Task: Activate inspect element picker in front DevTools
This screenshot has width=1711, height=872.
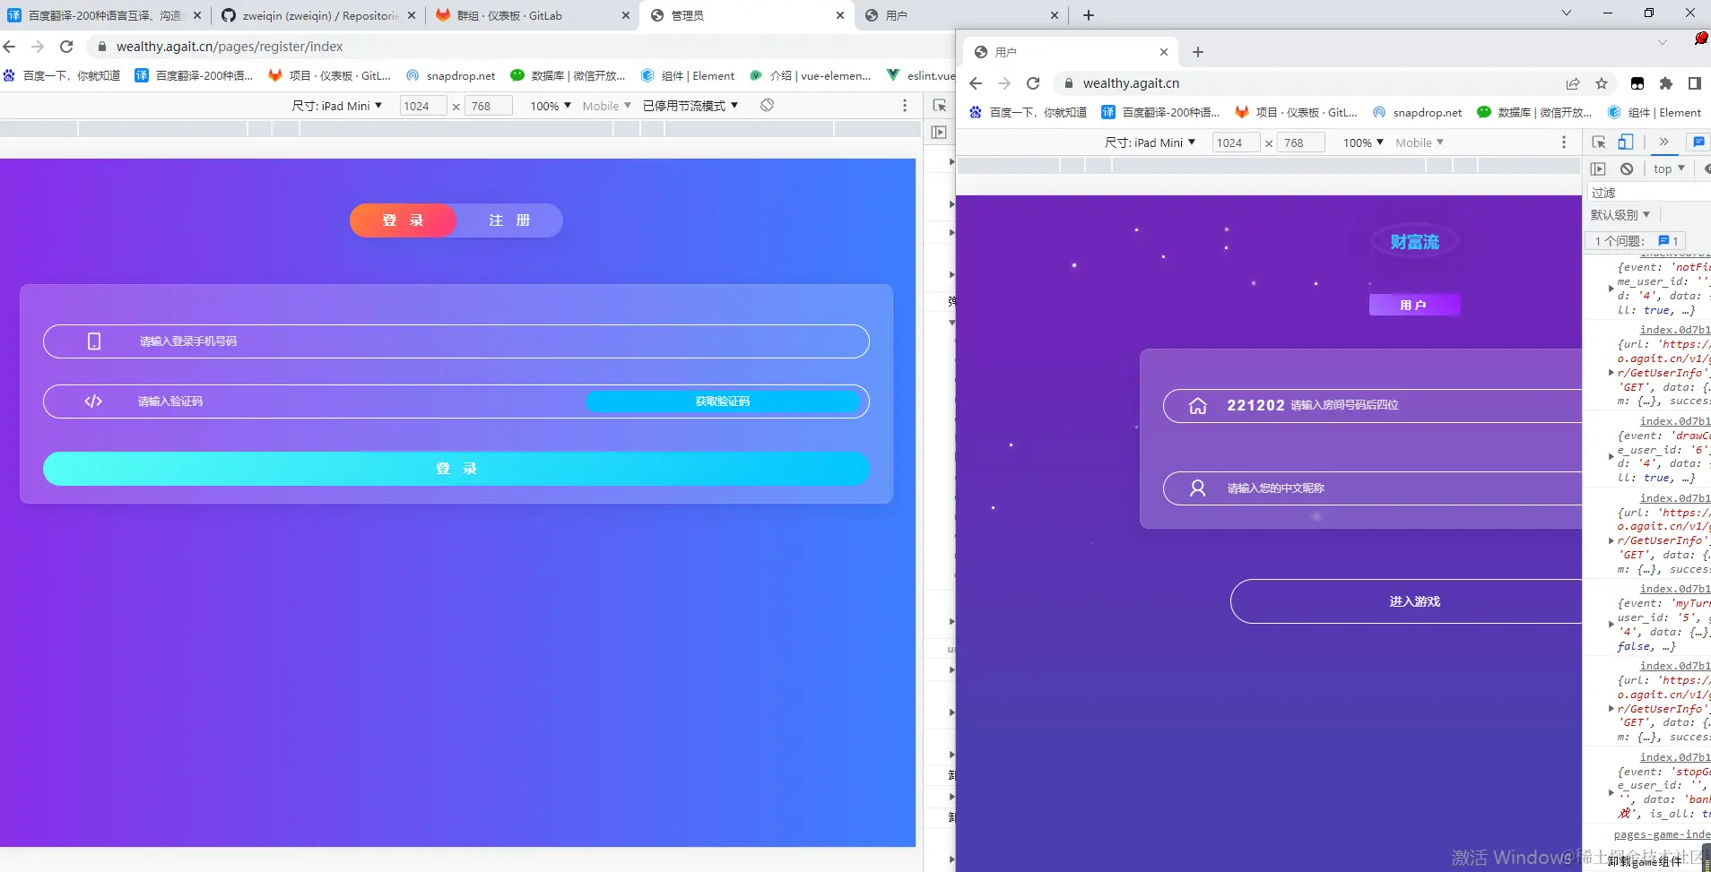Action: pyautogui.click(x=1599, y=142)
